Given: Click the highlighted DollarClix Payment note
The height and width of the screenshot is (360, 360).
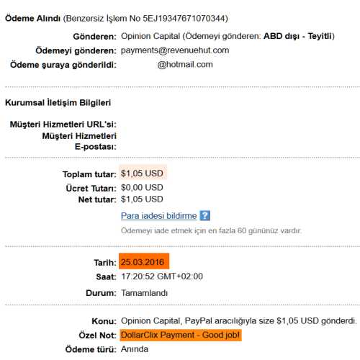Looking at the screenshot, I should pos(181,335).
